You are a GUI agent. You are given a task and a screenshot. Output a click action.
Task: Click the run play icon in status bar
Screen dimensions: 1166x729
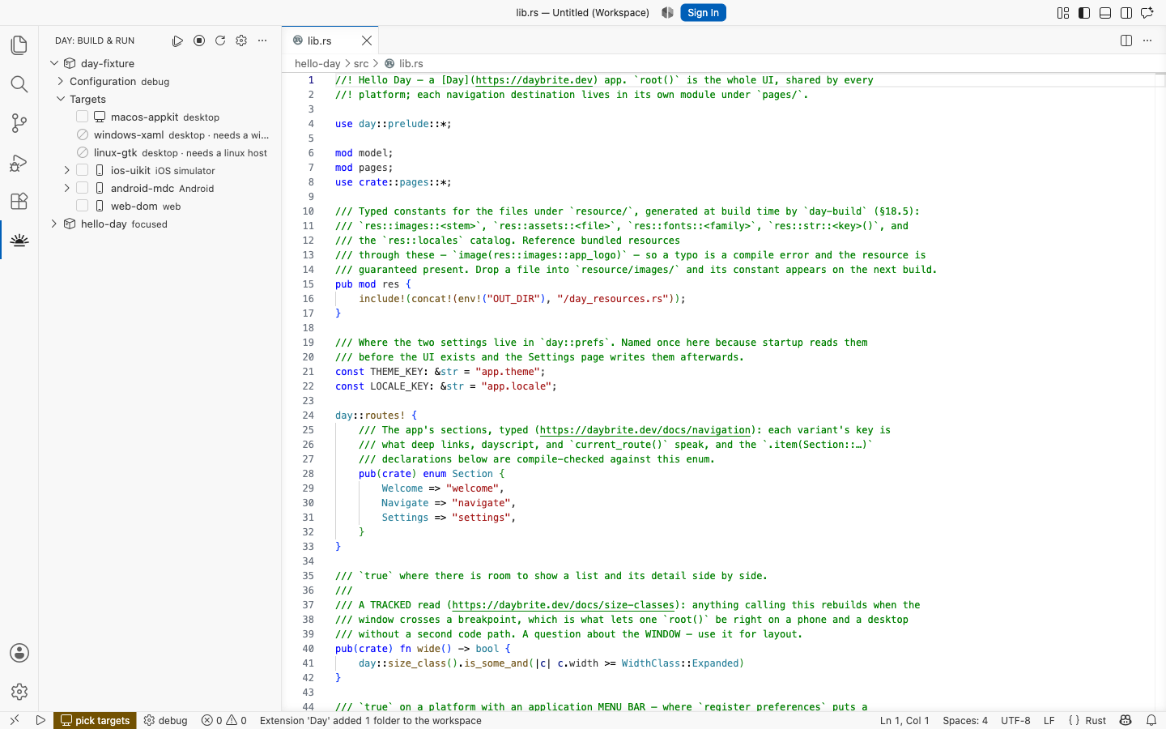[40, 720]
